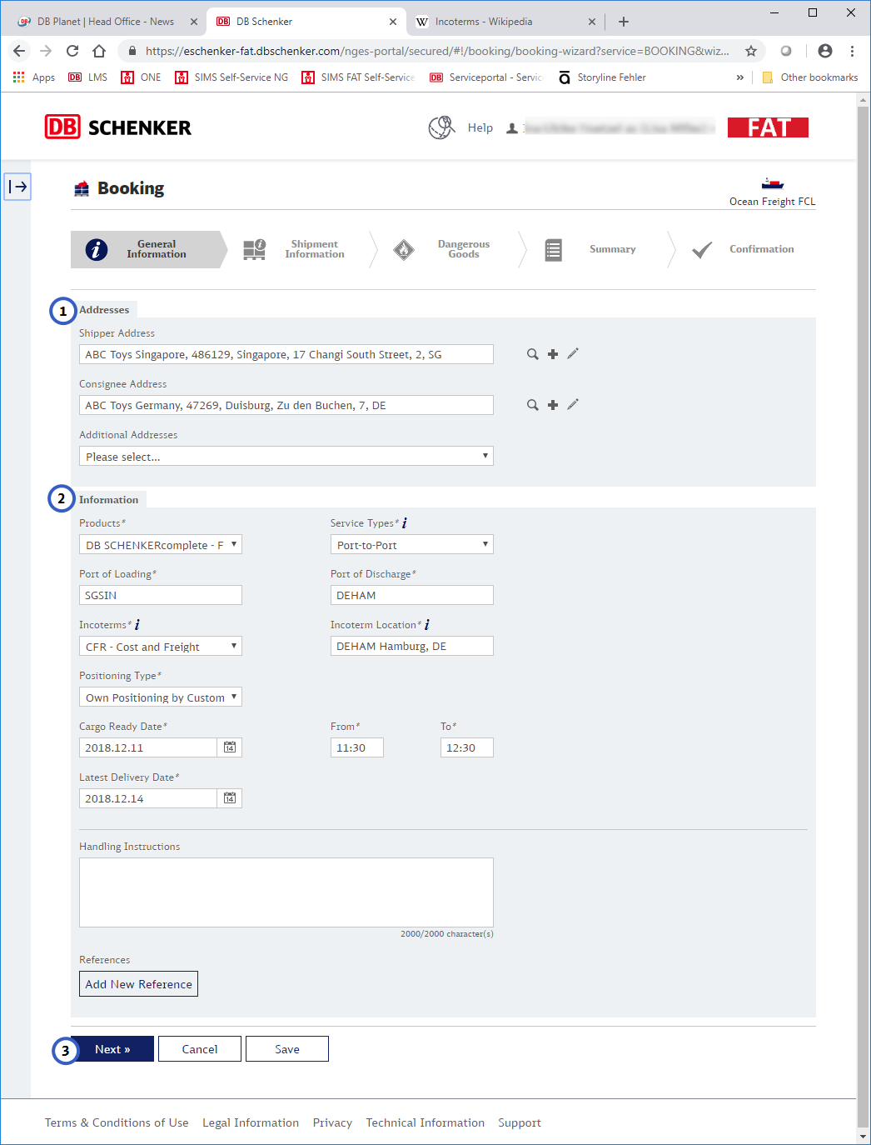Open browser home page

pyautogui.click(x=99, y=51)
